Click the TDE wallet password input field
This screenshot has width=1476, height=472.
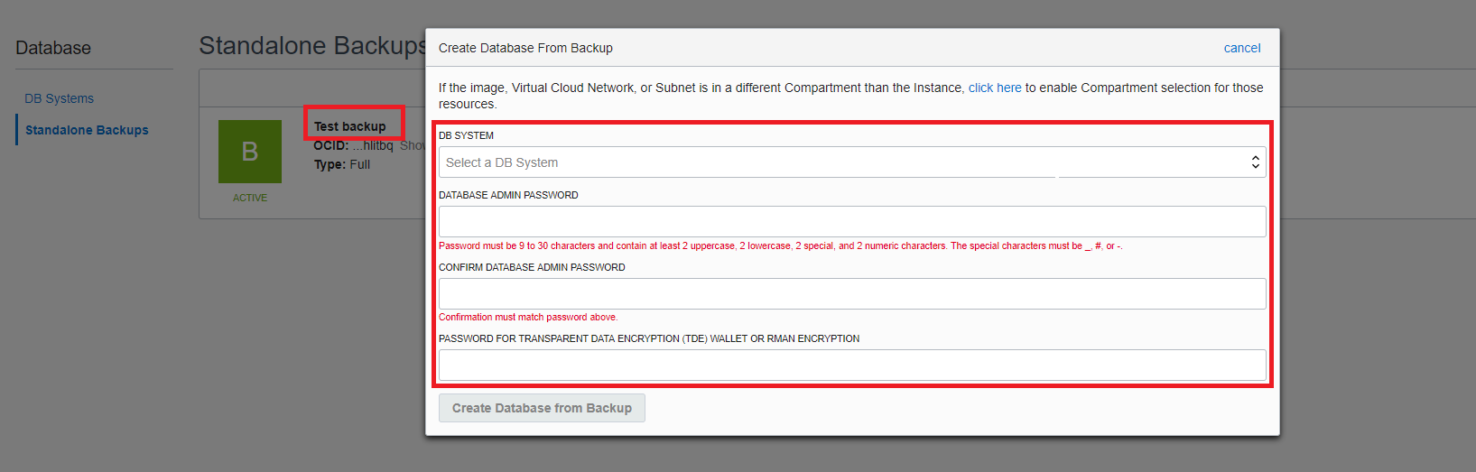pos(851,366)
